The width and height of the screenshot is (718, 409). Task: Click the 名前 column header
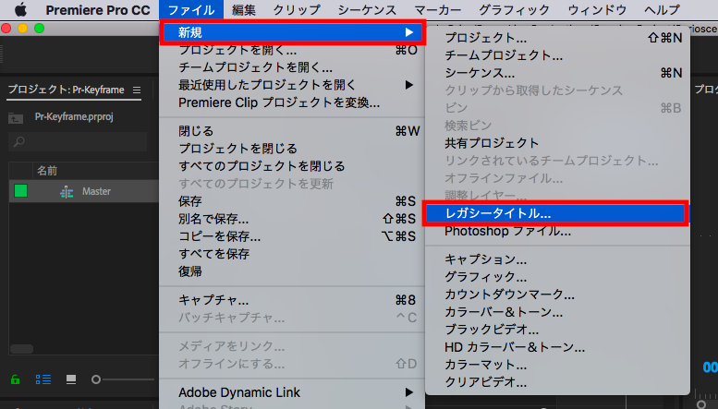click(x=47, y=171)
